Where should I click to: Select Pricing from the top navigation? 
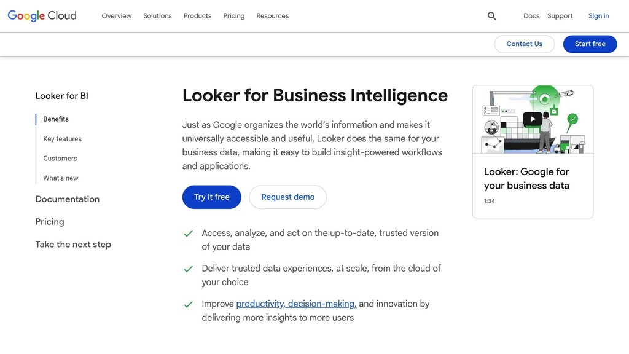point(233,15)
